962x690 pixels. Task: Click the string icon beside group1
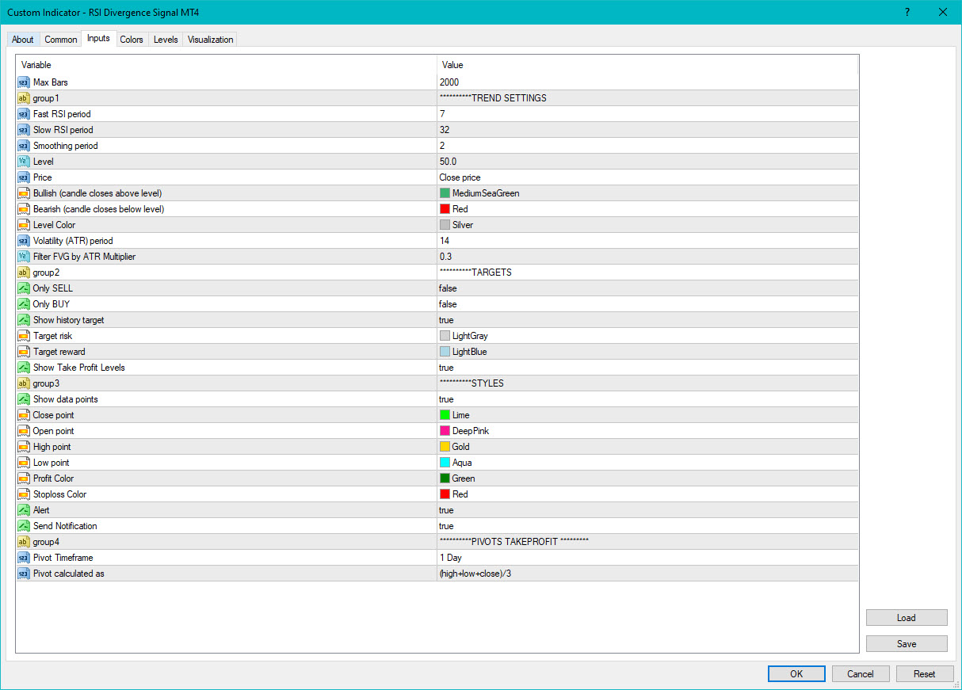coord(23,98)
